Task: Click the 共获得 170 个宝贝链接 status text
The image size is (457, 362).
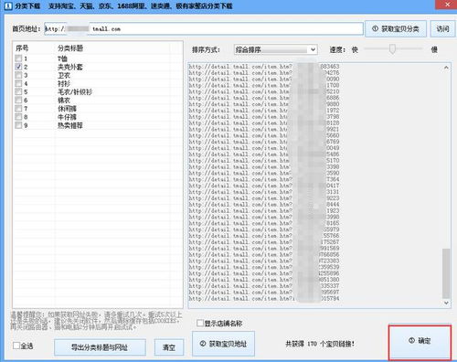Action: [x=320, y=344]
